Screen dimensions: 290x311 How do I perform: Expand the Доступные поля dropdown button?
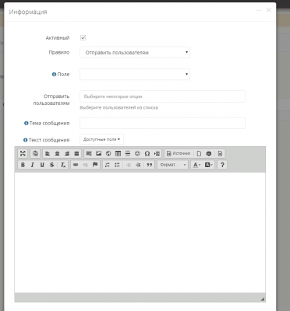(101, 139)
